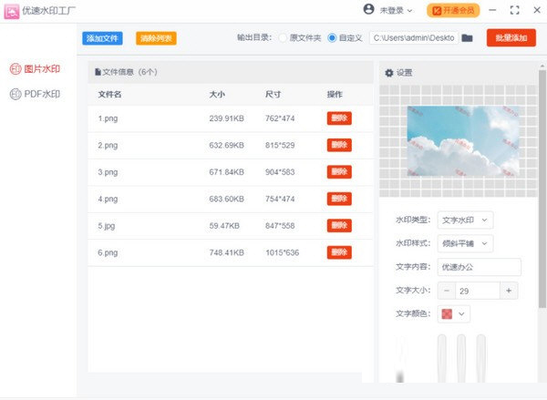Open the output folder browse icon
Image resolution: width=547 pixels, height=400 pixels.
pyautogui.click(x=468, y=38)
